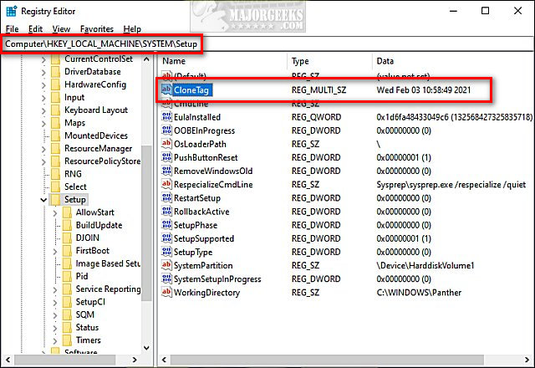Image resolution: width=535 pixels, height=368 pixels.
Task: Click the RestartSetup DWORD icon
Action: (166, 198)
